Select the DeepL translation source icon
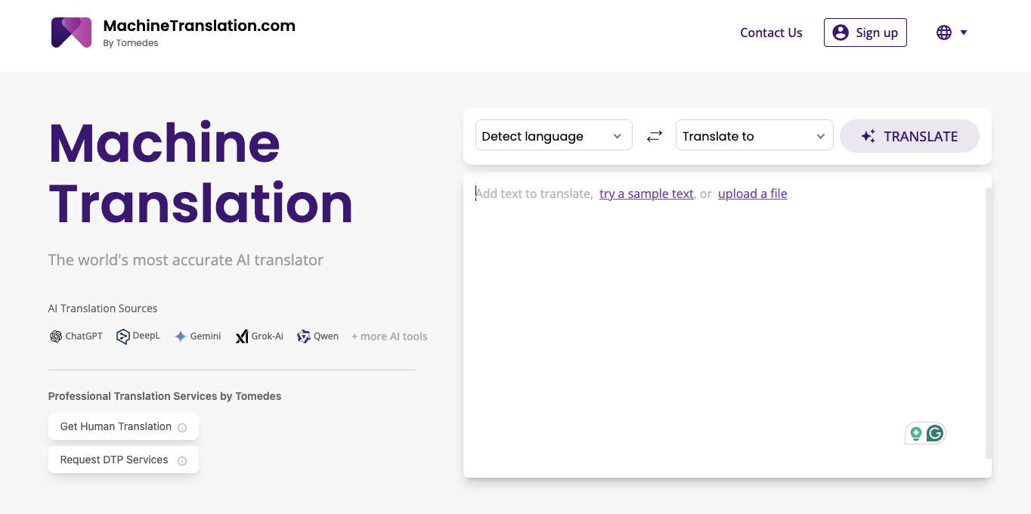 pyautogui.click(x=122, y=336)
